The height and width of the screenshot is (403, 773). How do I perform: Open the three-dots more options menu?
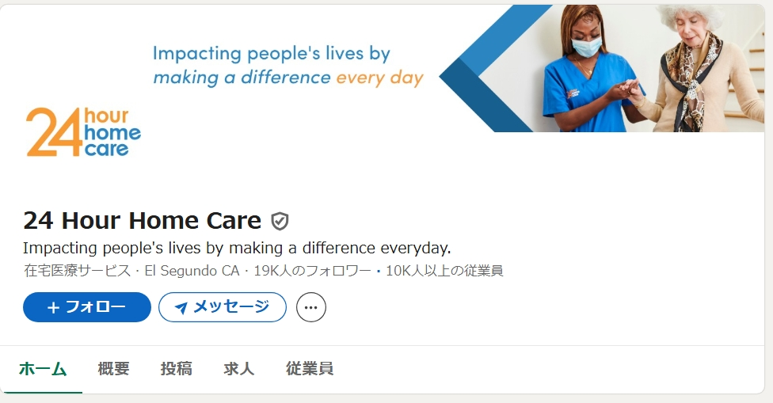click(311, 307)
